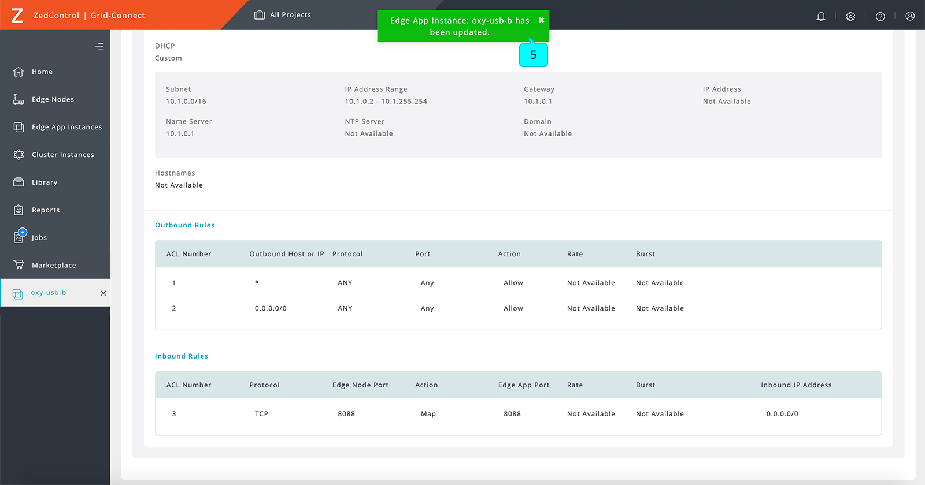Click TCP protocol in inbound rule
This screenshot has width=925, height=485.
(x=261, y=414)
